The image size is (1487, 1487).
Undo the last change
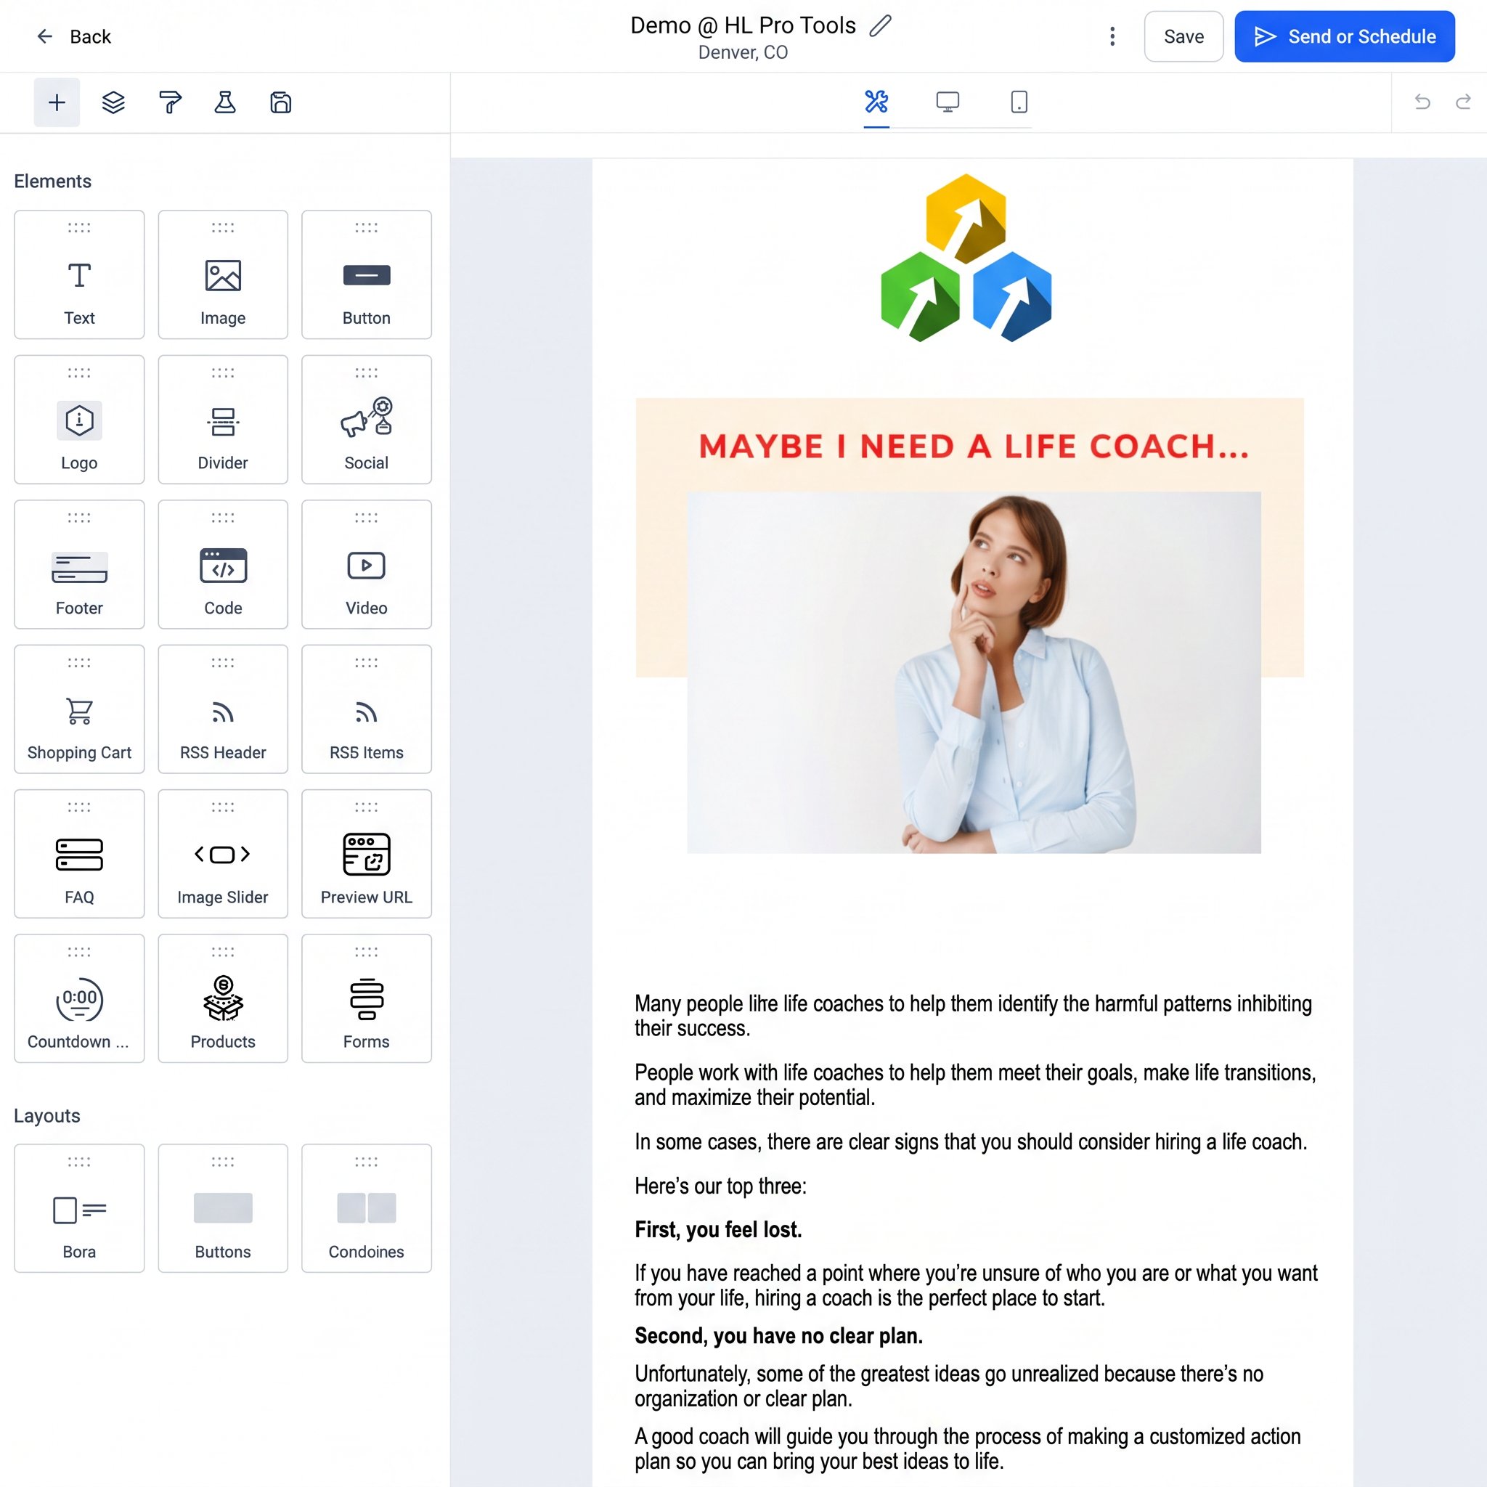pos(1422,102)
